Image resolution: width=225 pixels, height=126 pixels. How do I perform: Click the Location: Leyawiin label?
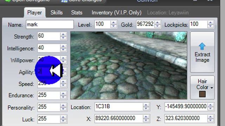click(x=168, y=13)
